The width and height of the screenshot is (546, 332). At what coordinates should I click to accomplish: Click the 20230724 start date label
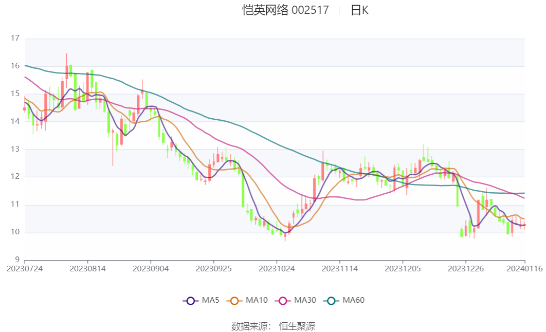click(25, 268)
